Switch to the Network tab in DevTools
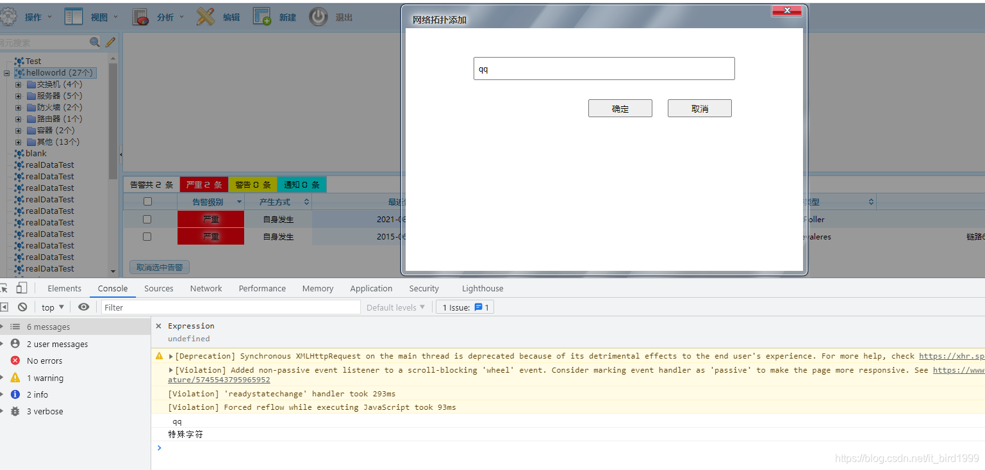Image resolution: width=985 pixels, height=470 pixels. pyautogui.click(x=206, y=288)
